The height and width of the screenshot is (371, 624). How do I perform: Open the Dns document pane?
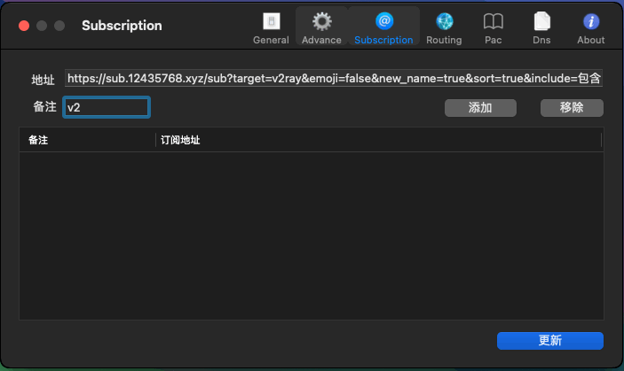coord(541,27)
